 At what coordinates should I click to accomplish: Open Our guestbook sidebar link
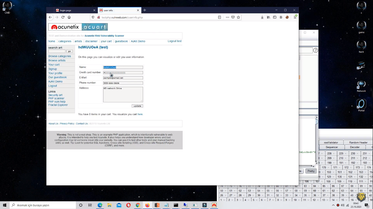coord(57,77)
